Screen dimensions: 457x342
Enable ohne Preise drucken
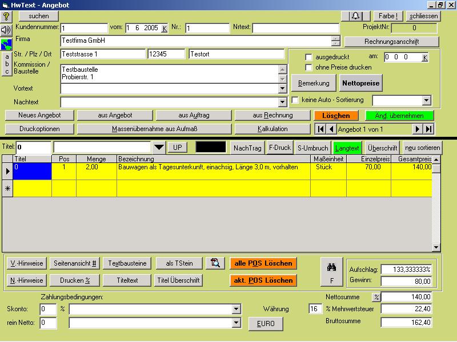308,67
